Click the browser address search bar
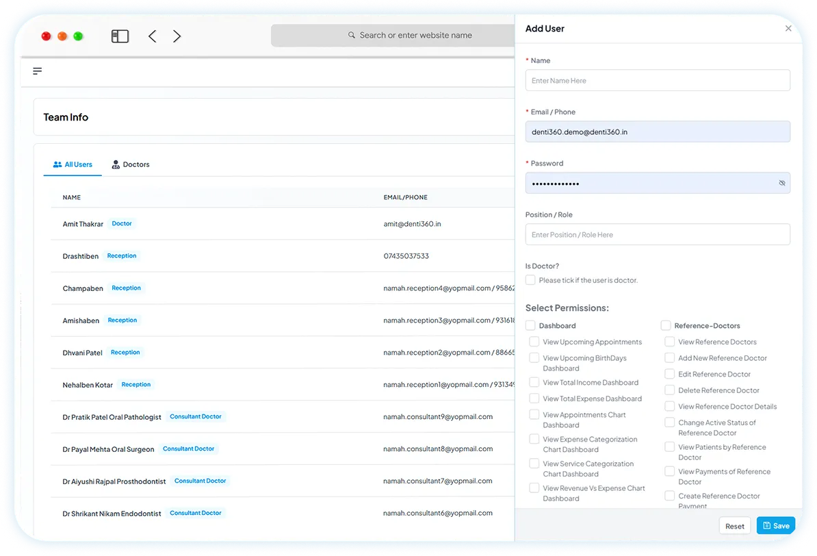 pos(393,35)
